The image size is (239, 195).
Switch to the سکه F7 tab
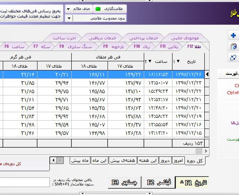click(x=42, y=47)
